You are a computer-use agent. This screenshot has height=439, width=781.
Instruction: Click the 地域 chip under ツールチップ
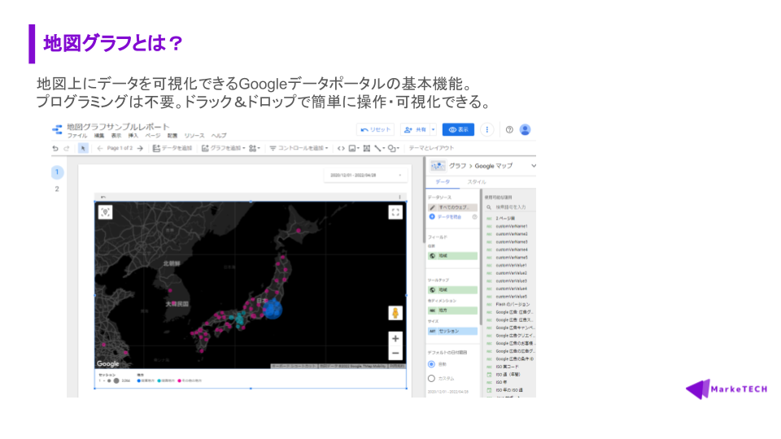point(452,289)
